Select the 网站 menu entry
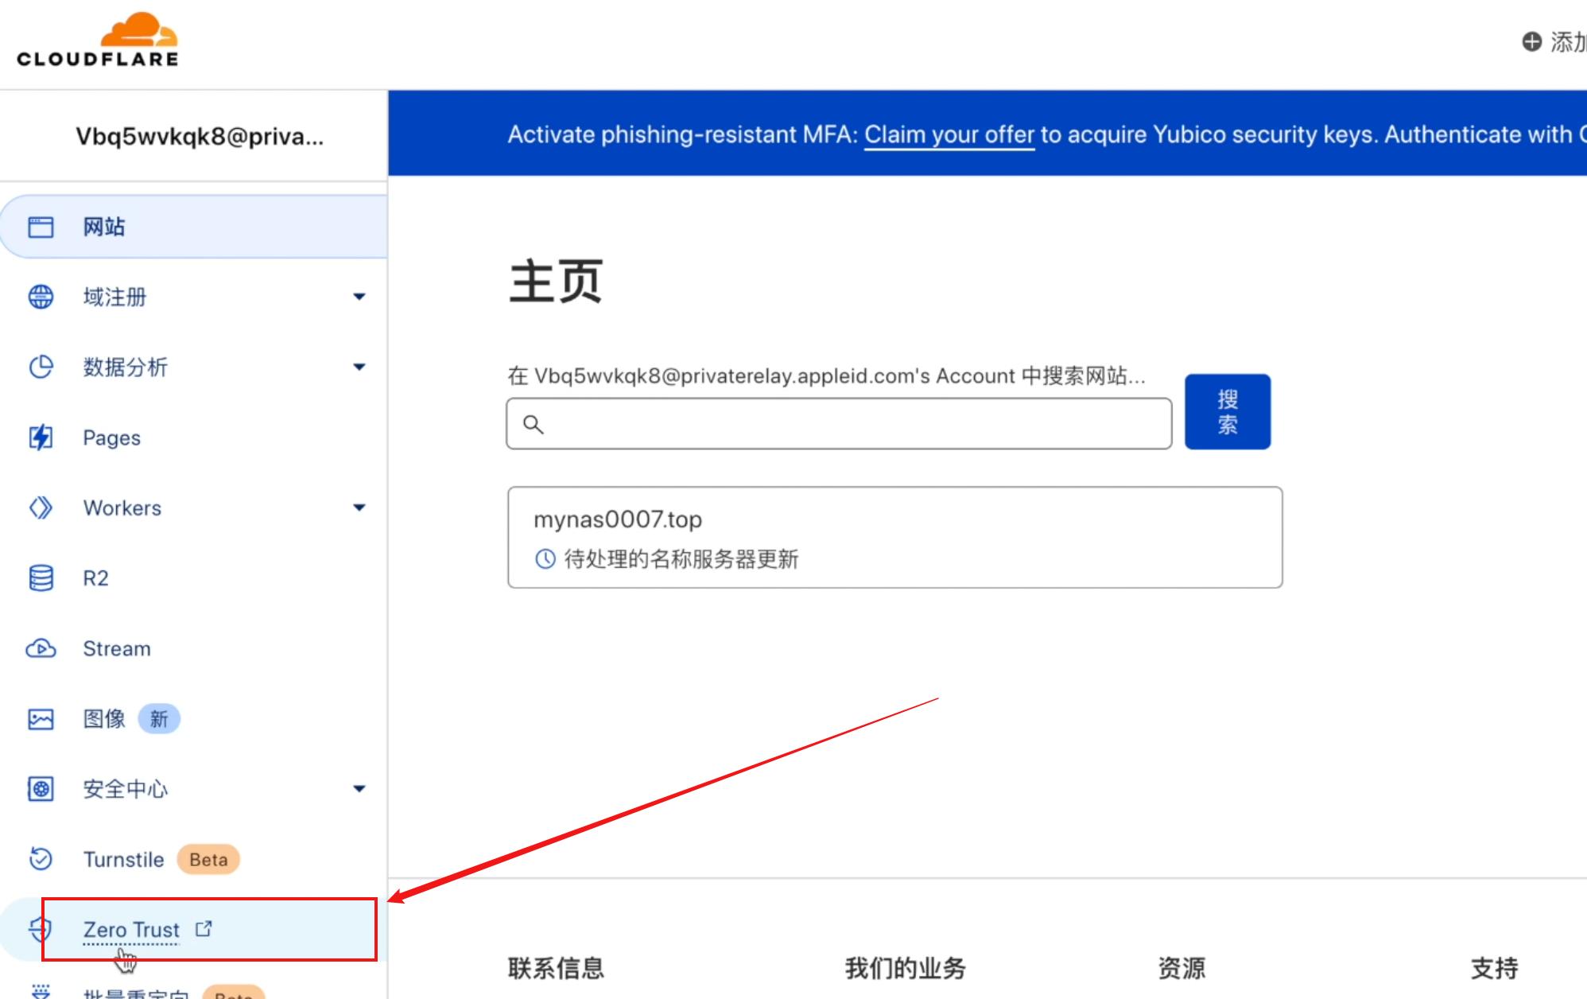Screen dimensions: 1587x999 click(102, 226)
